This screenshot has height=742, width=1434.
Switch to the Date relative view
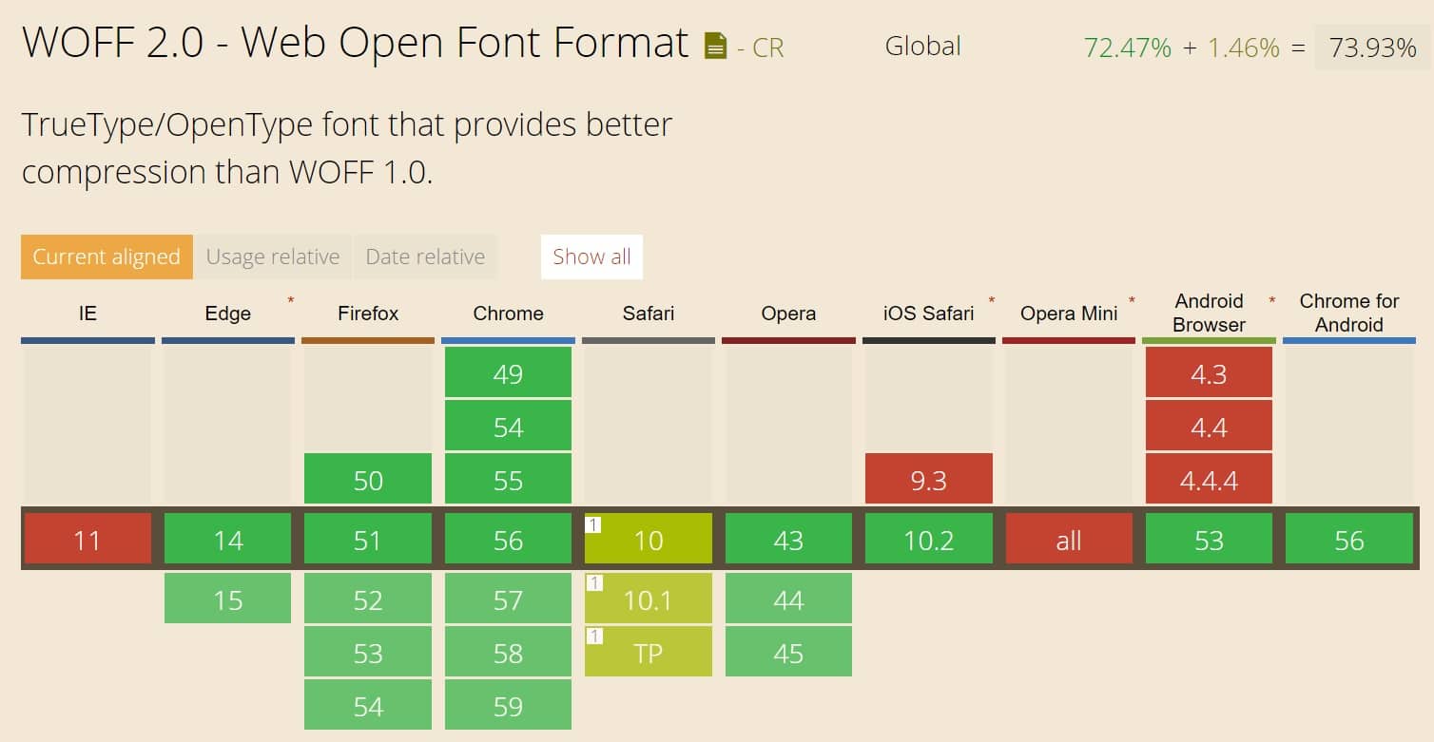(425, 257)
